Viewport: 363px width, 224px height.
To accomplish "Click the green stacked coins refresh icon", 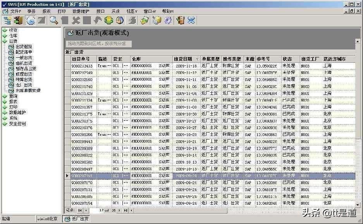I will tap(108, 21).
